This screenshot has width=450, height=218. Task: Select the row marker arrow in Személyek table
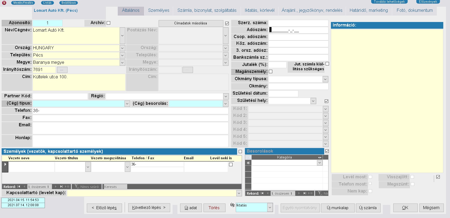5,164
